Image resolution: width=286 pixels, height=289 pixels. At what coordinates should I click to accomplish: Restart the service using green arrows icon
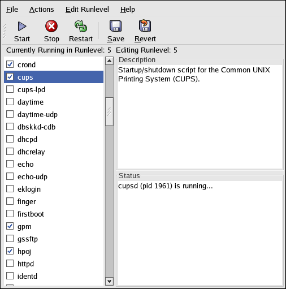[81, 26]
